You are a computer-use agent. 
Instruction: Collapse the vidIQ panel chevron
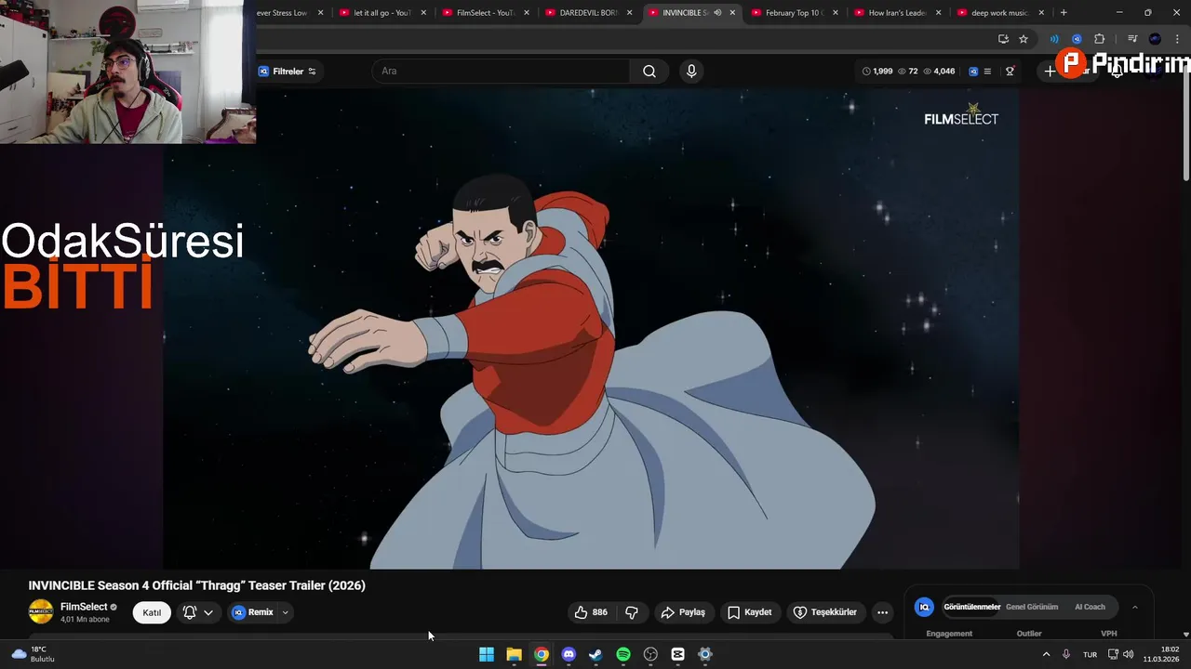1134,607
